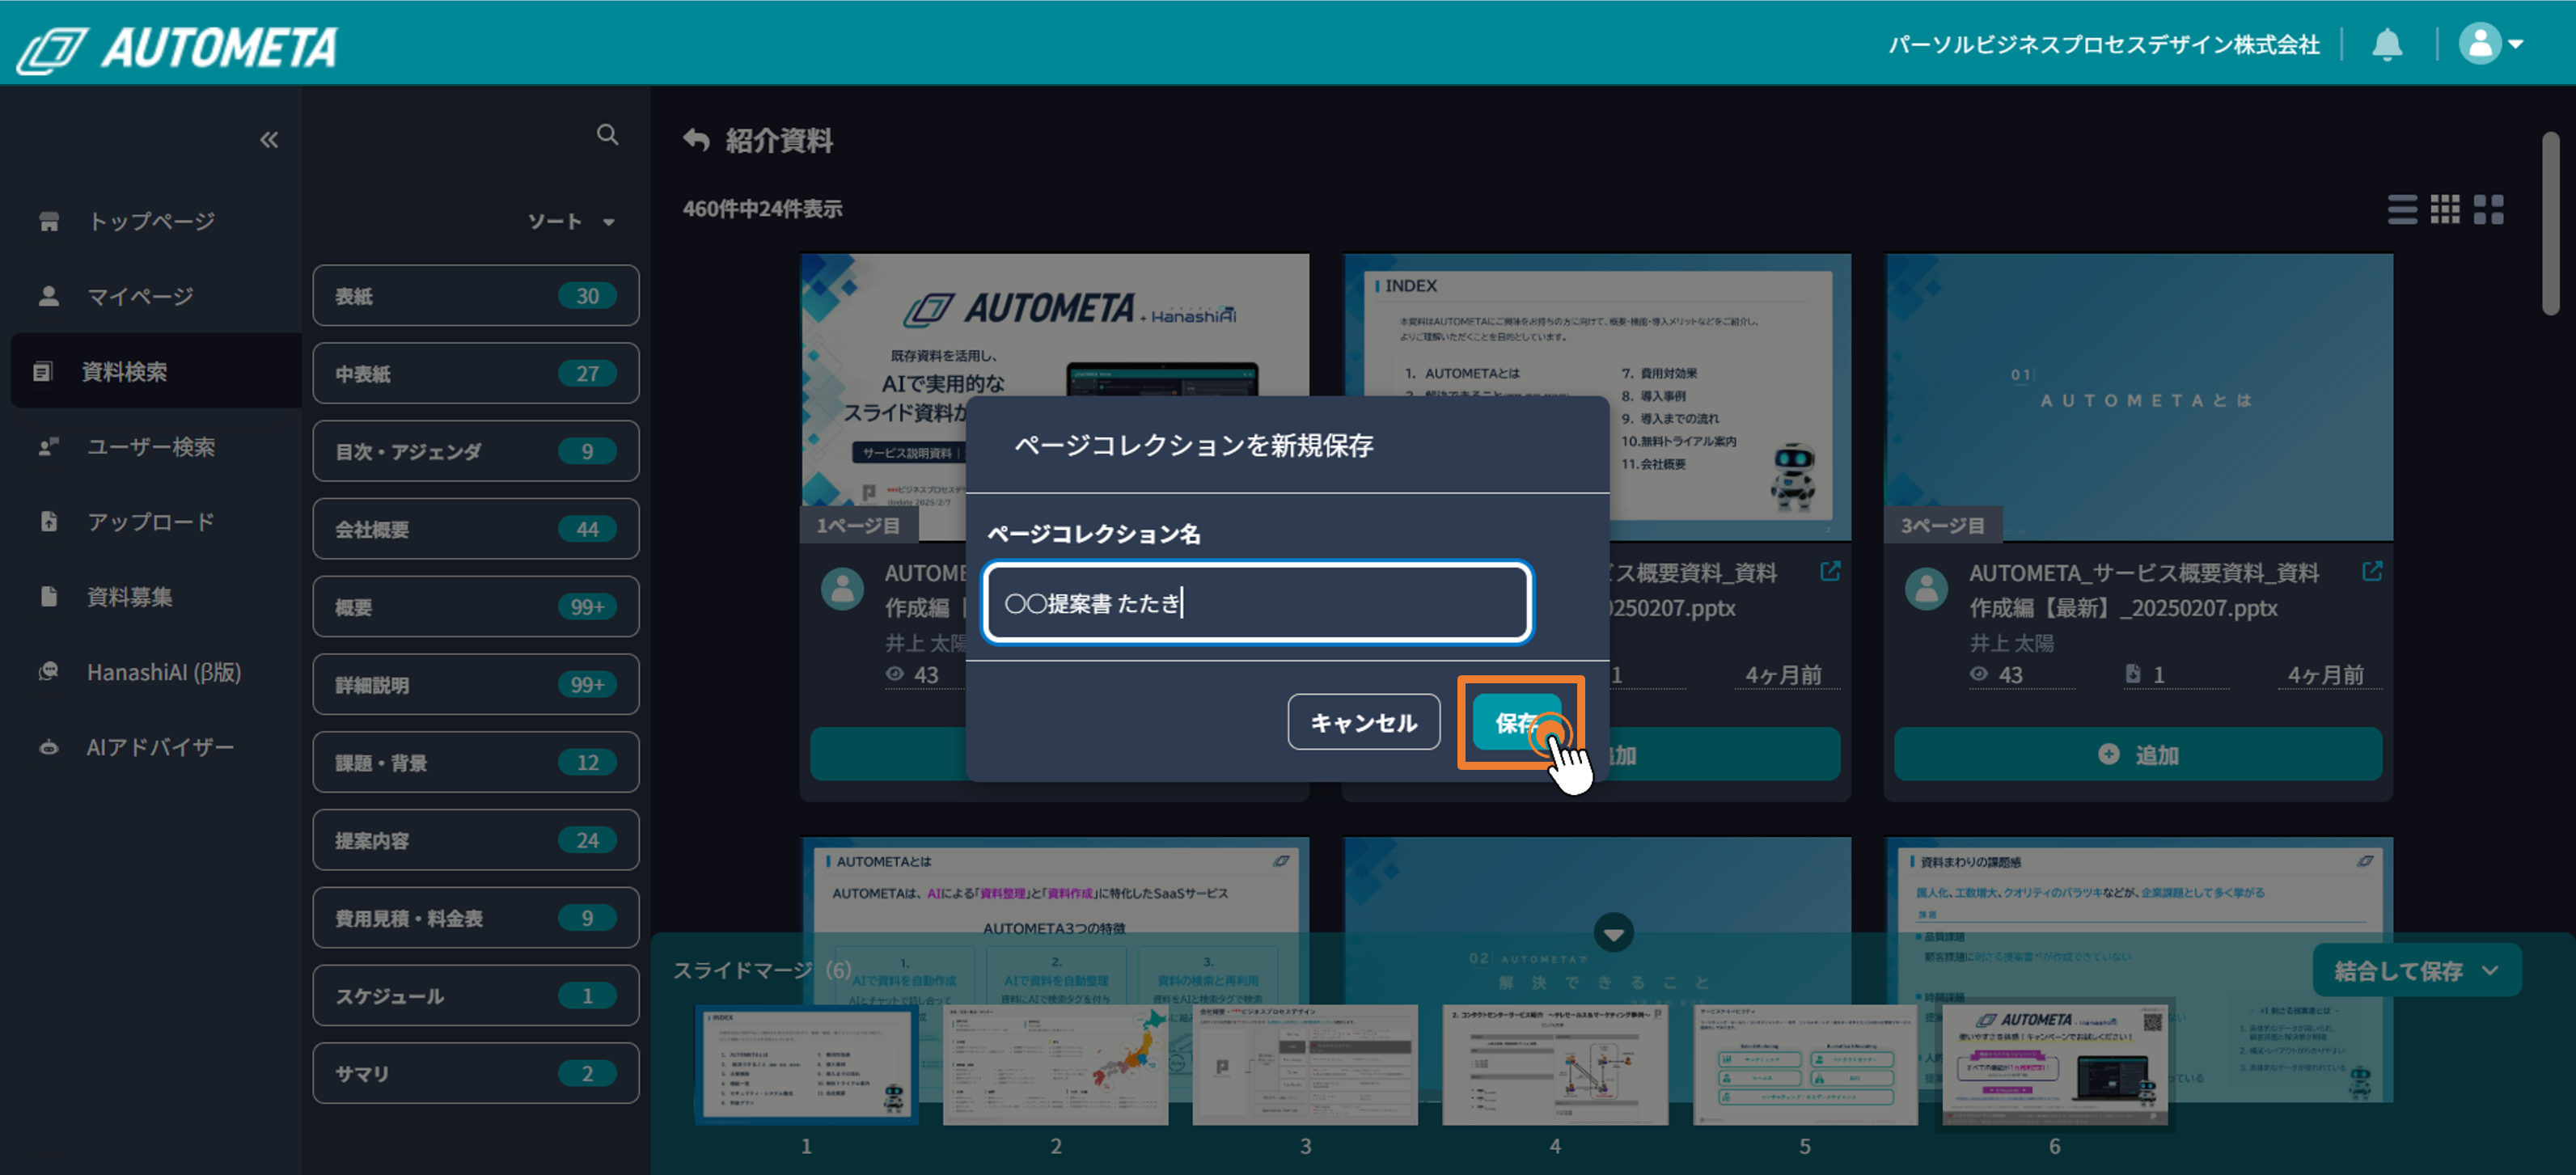Filter by 表紙 category
Image resolution: width=2576 pixels, height=1175 pixels.
(x=475, y=296)
